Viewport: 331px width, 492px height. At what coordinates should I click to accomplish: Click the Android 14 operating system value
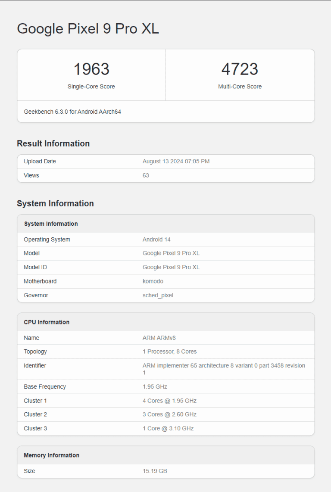click(x=156, y=240)
